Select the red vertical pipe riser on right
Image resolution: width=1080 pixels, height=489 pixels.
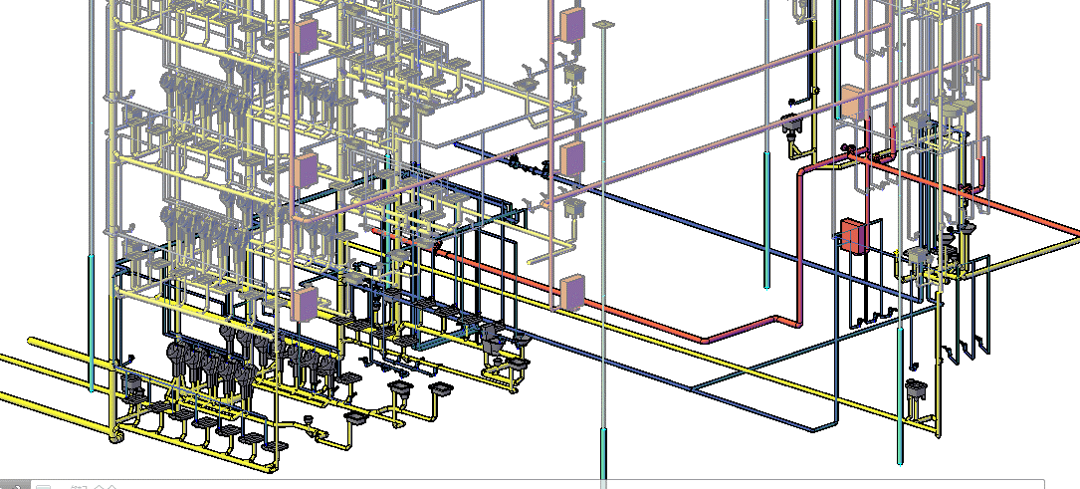801,249
